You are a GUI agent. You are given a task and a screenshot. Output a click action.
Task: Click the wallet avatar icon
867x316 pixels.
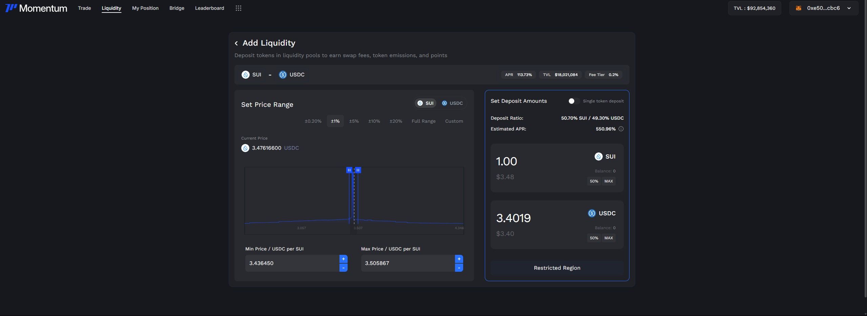click(x=798, y=8)
